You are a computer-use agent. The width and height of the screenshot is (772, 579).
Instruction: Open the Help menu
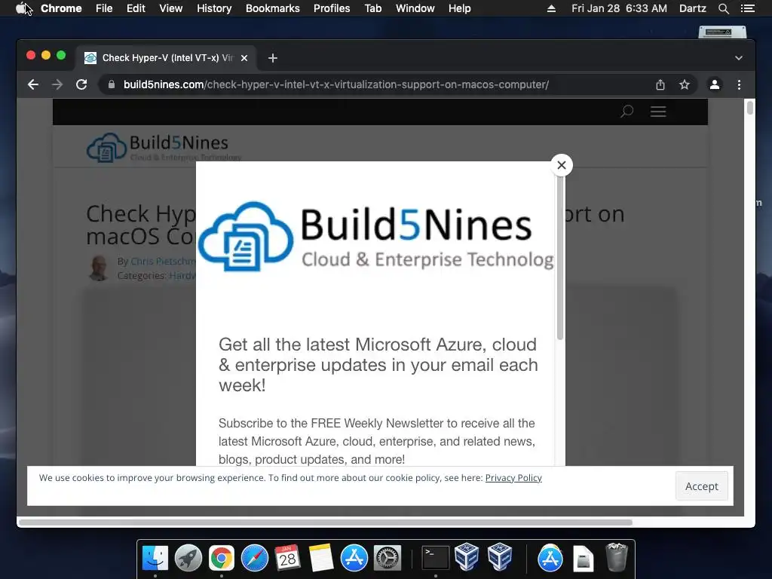point(459,8)
